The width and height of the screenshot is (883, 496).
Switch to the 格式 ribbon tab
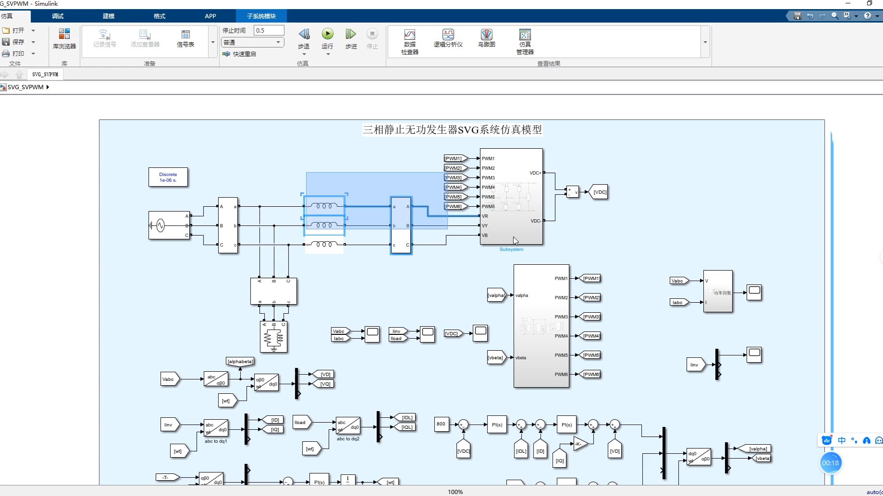[x=159, y=16]
